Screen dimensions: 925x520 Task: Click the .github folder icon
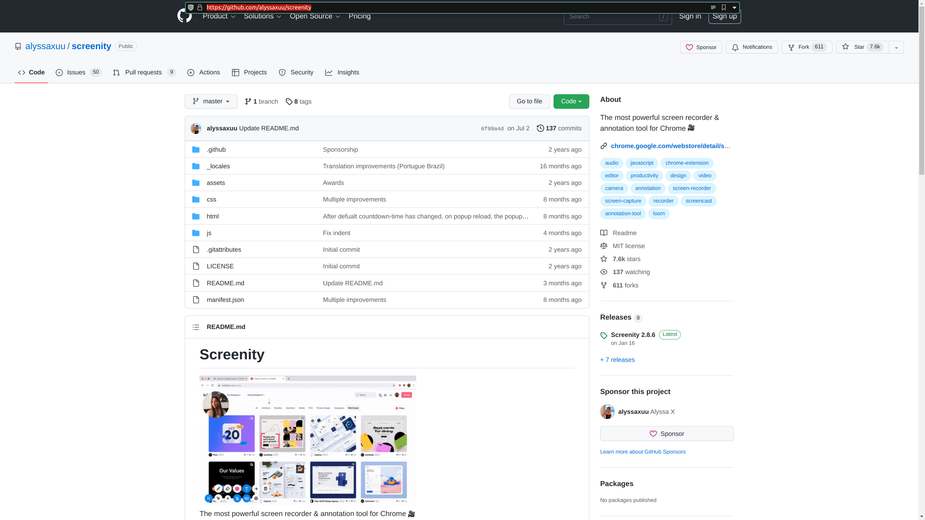pyautogui.click(x=196, y=149)
